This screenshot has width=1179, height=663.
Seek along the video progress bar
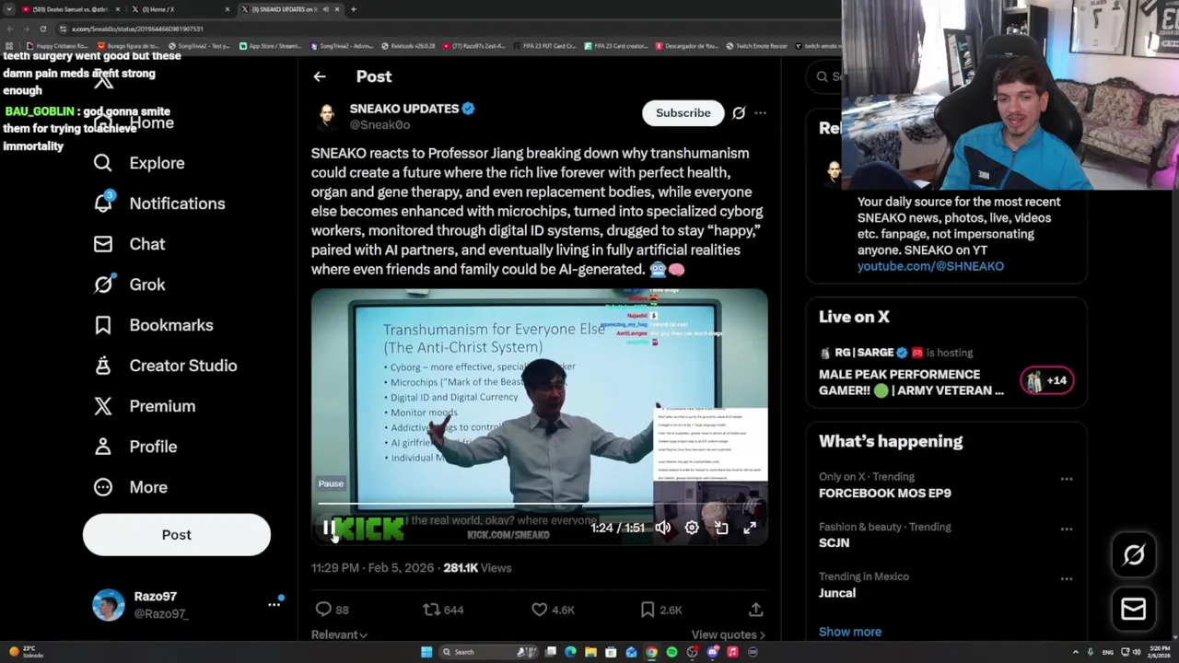coord(539,504)
